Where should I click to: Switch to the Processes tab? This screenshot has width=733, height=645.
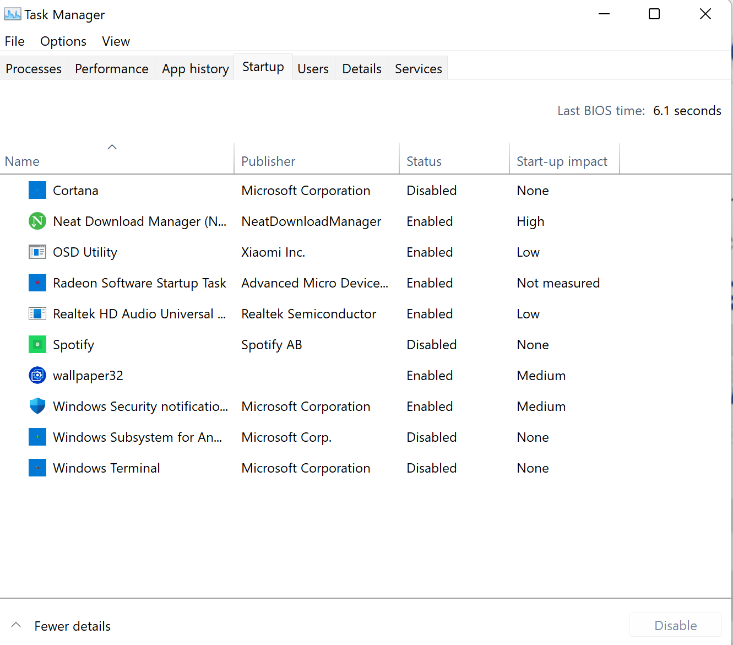point(34,69)
